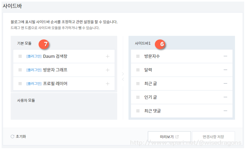Screen dimensions: 246x150
Task: Grab the drag handle of 달력
Action: (138, 70)
